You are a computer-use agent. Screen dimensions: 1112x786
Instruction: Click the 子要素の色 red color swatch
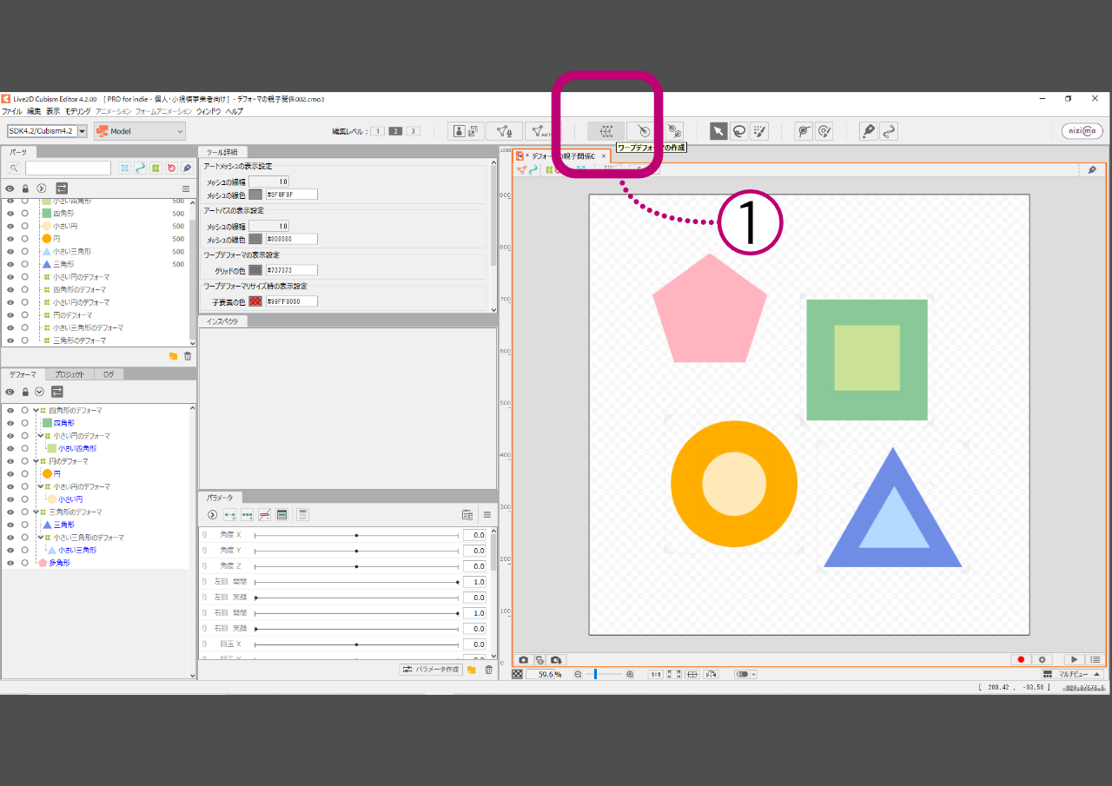tap(255, 301)
